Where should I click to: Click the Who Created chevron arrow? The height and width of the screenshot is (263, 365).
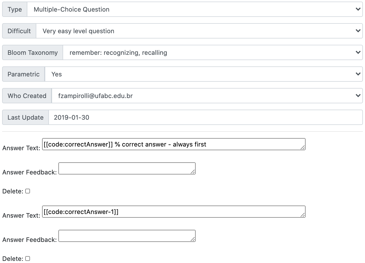pos(358,96)
